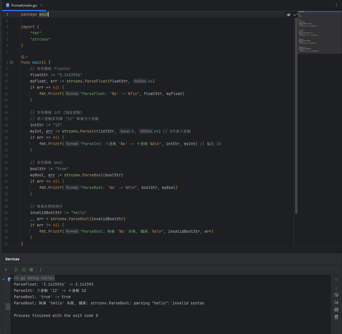Jump down the stack trace arrow
The height and width of the screenshot is (334, 342).
(x=336, y=287)
